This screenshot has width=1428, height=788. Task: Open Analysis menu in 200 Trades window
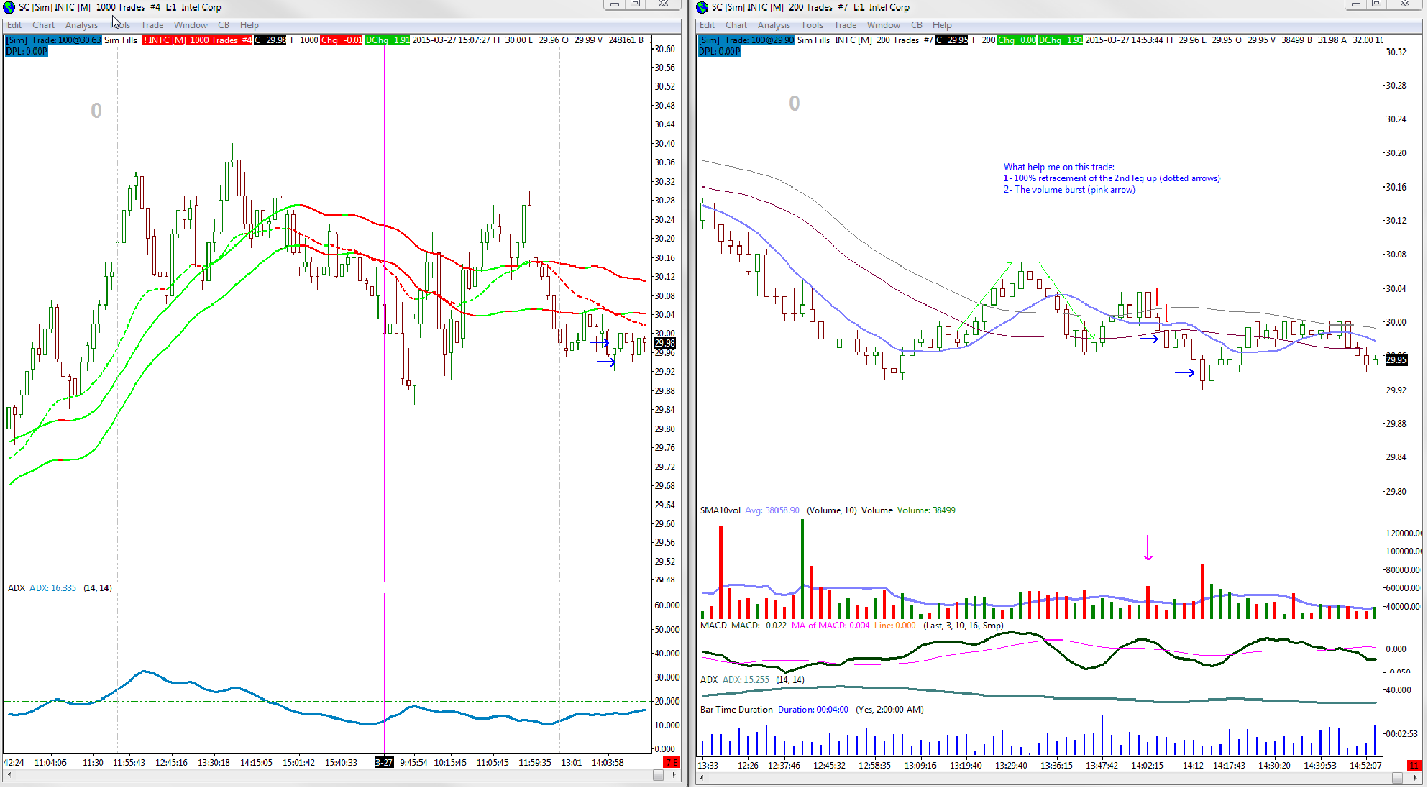pos(774,24)
